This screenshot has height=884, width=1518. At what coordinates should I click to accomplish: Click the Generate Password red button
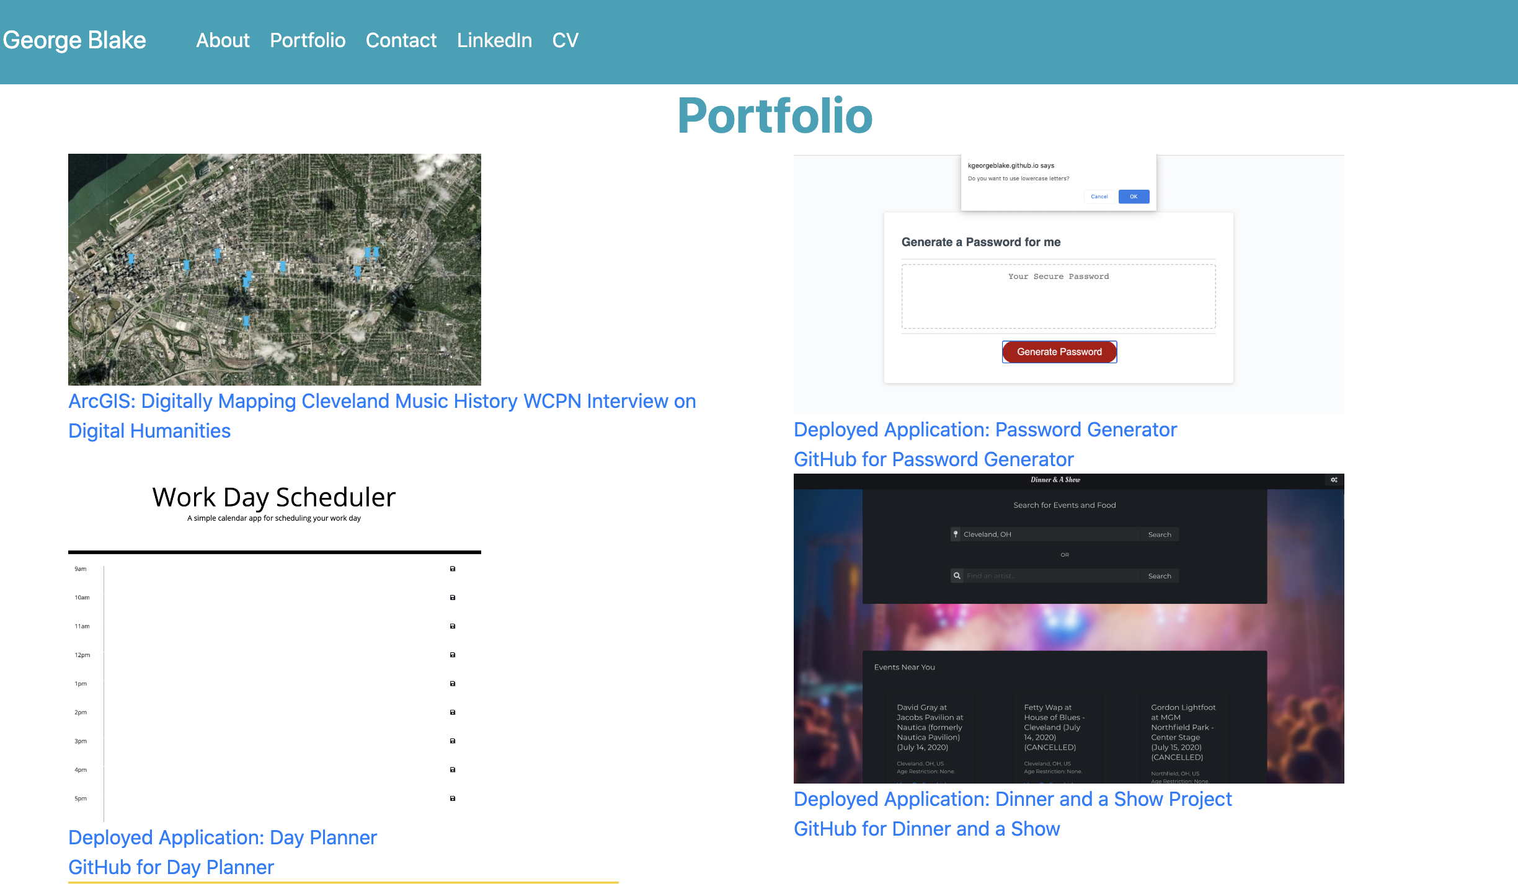click(1060, 351)
